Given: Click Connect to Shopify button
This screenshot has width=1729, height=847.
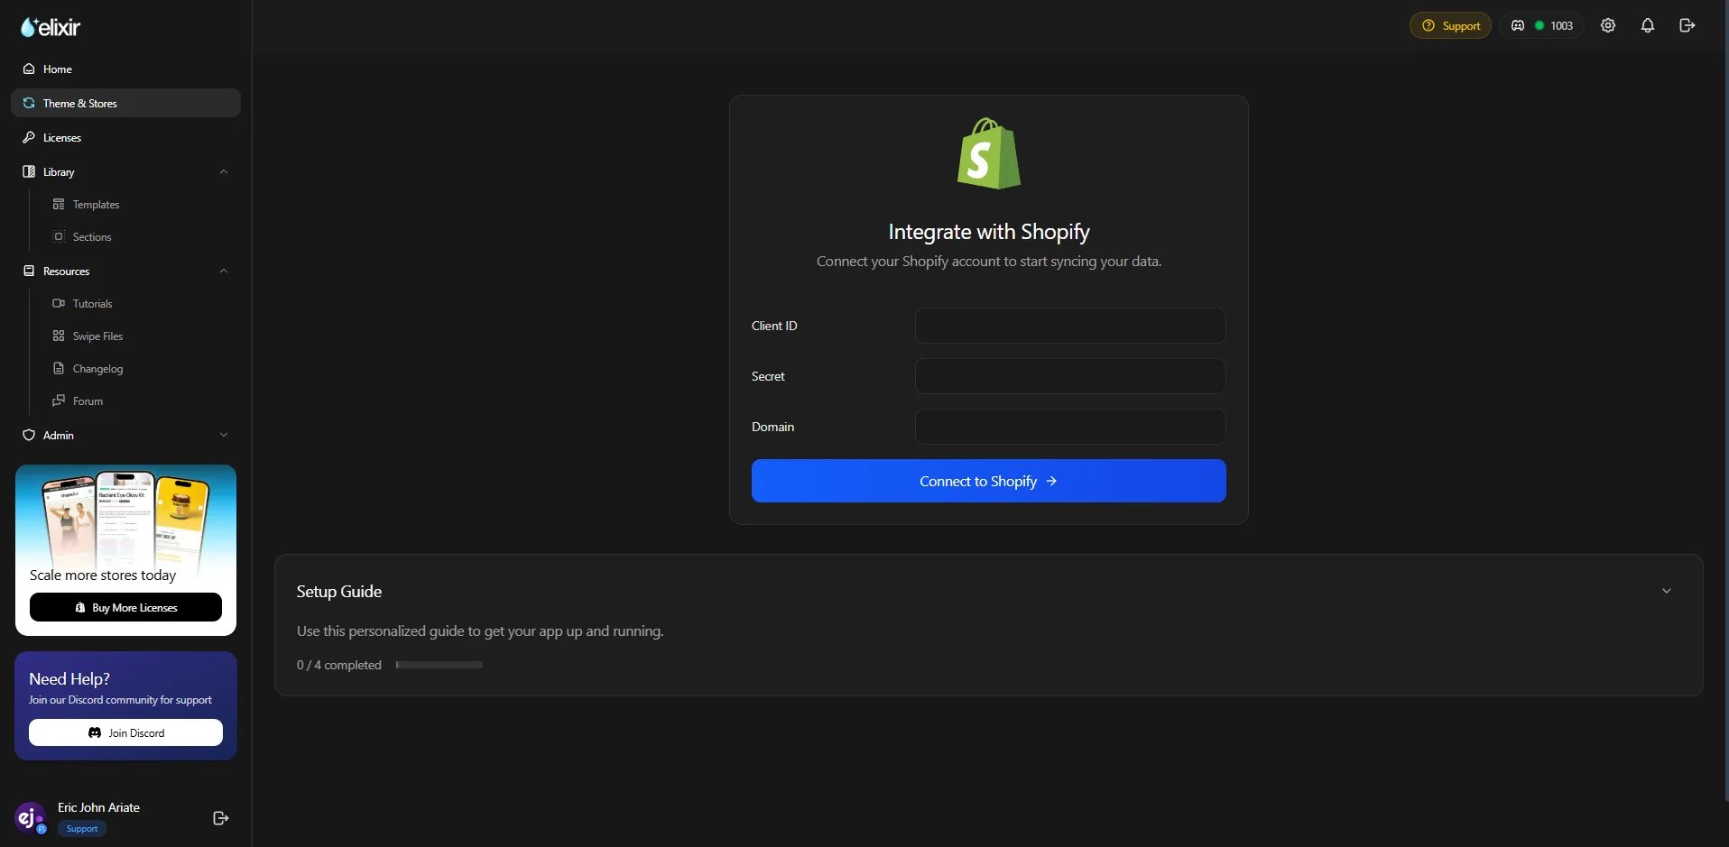Looking at the screenshot, I should click(988, 481).
